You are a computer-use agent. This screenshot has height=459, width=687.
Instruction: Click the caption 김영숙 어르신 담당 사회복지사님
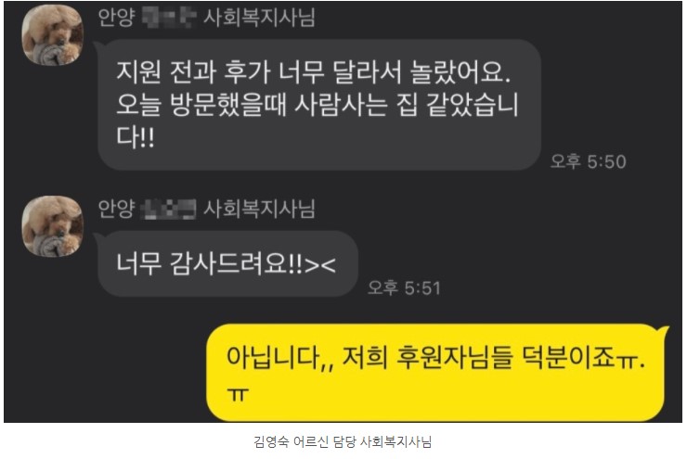[343, 441]
